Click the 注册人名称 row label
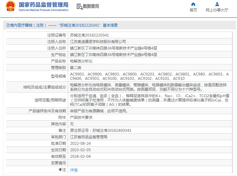This screenshot has height=176, width=237. (x=57, y=41)
